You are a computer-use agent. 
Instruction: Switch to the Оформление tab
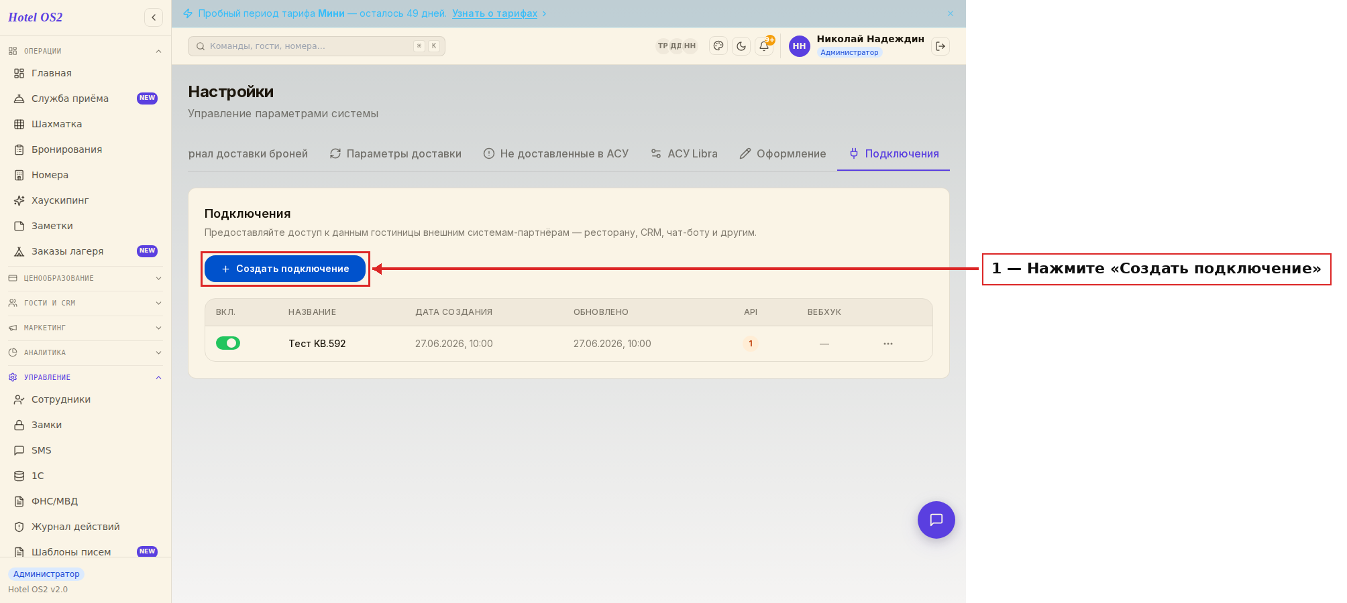click(783, 153)
